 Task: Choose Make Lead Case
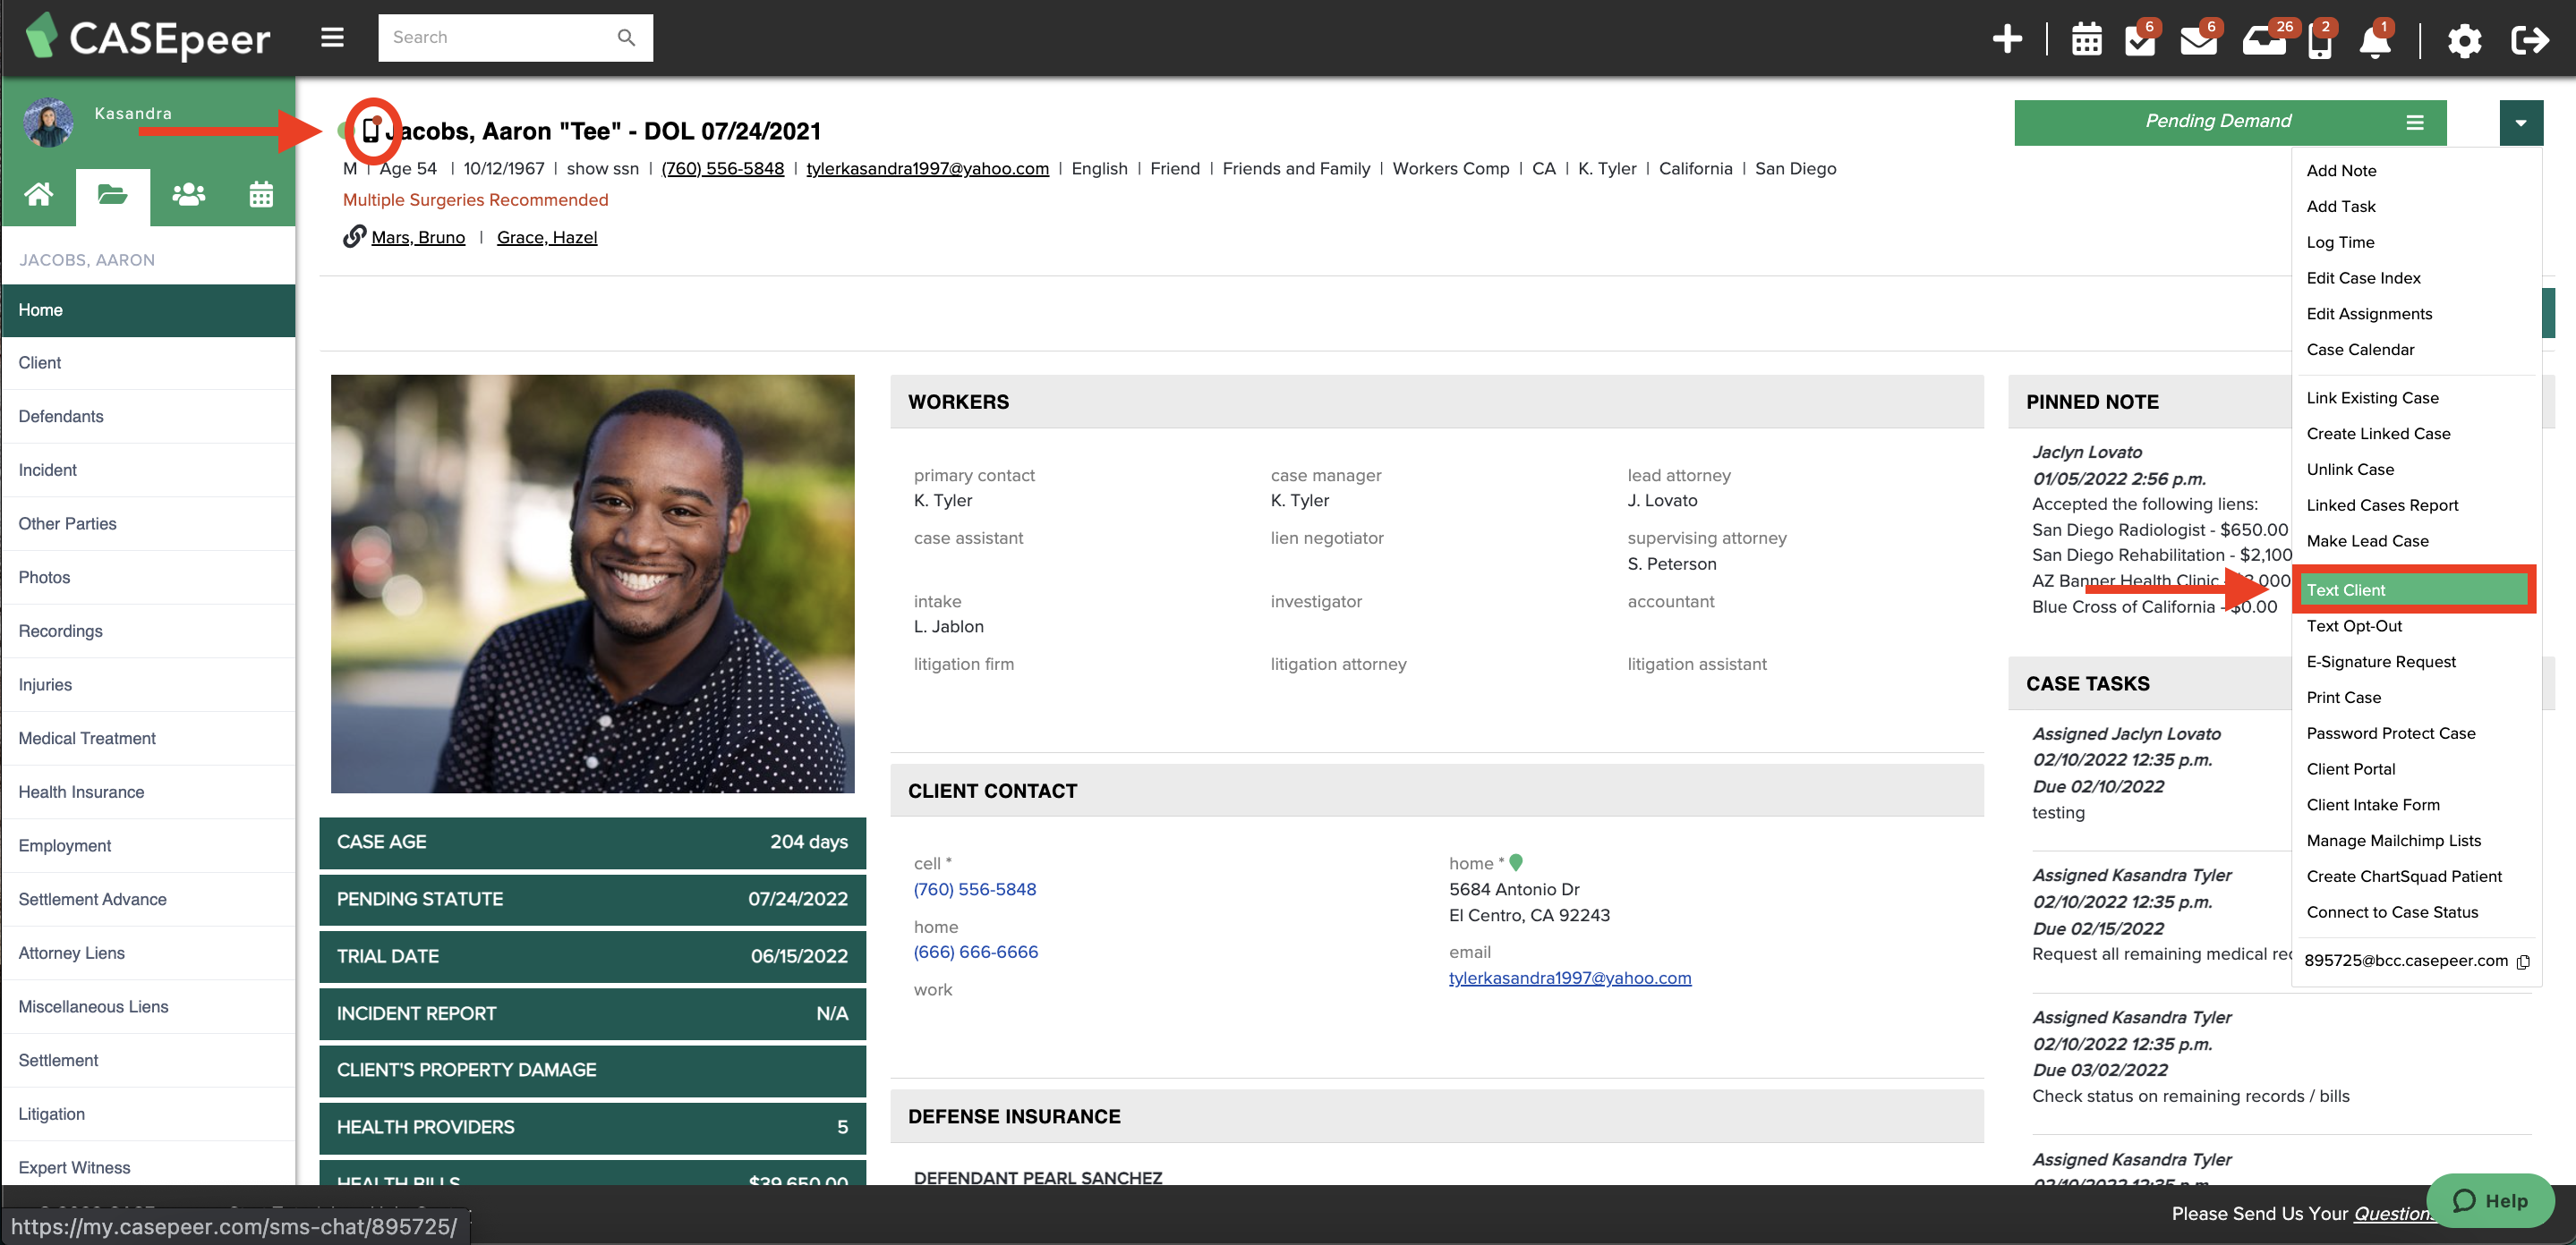[2368, 542]
